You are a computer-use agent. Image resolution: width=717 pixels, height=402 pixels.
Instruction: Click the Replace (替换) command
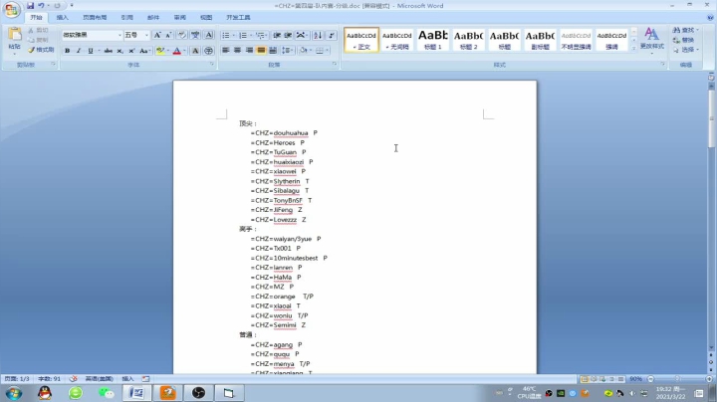coord(684,40)
